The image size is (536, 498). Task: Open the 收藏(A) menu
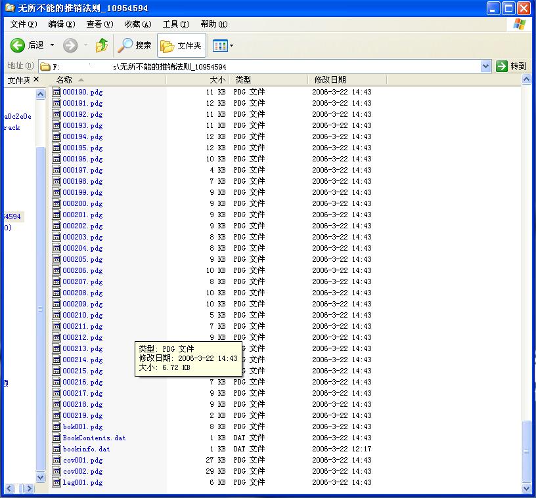tap(138, 24)
